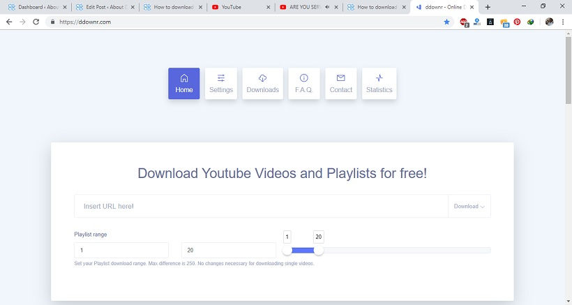Open the red ABP extension icon

pyautogui.click(x=464, y=22)
